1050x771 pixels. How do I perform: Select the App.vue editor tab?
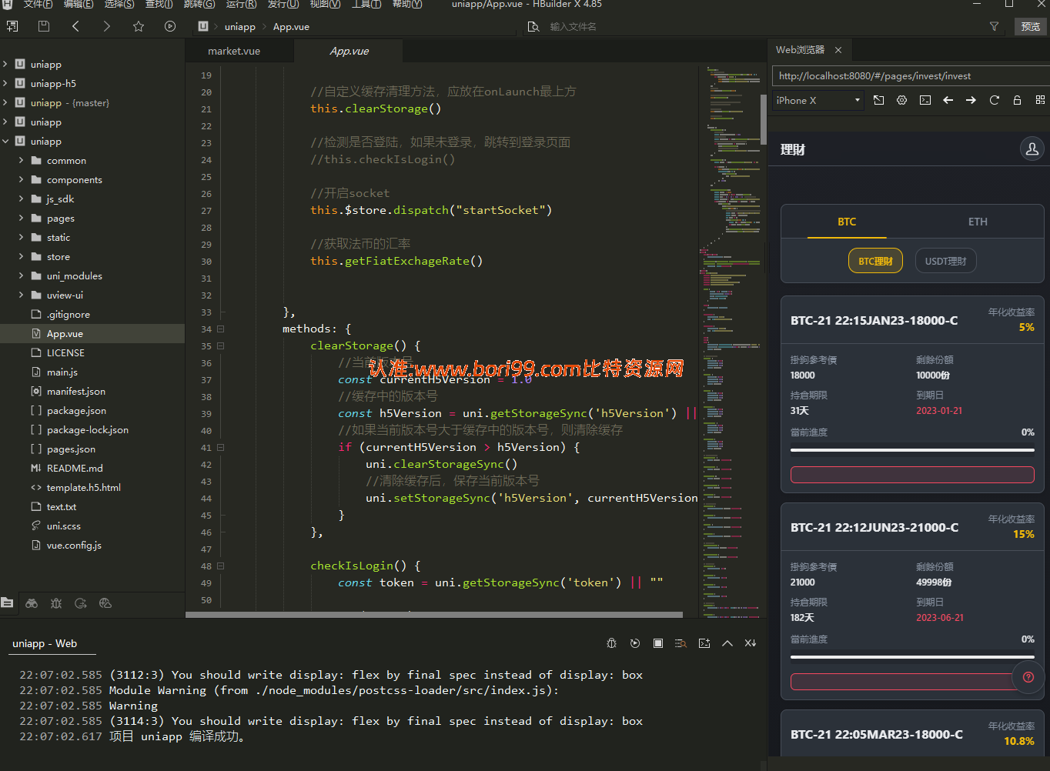pyautogui.click(x=349, y=51)
